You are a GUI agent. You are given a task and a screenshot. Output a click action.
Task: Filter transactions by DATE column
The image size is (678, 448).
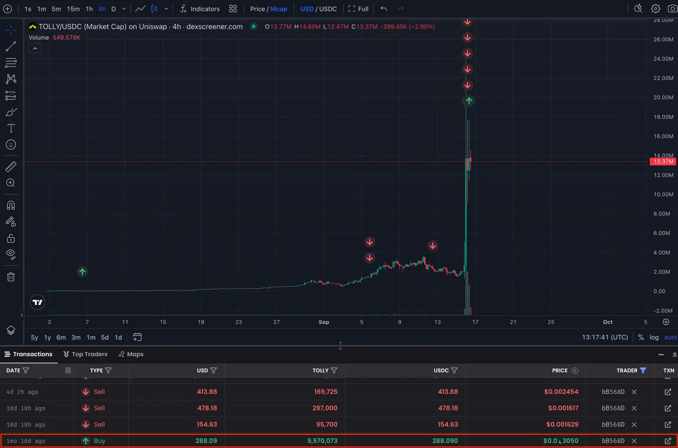click(x=25, y=370)
